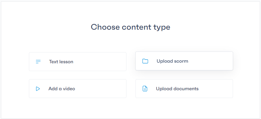Click the "Choose content type" heading

point(131,27)
